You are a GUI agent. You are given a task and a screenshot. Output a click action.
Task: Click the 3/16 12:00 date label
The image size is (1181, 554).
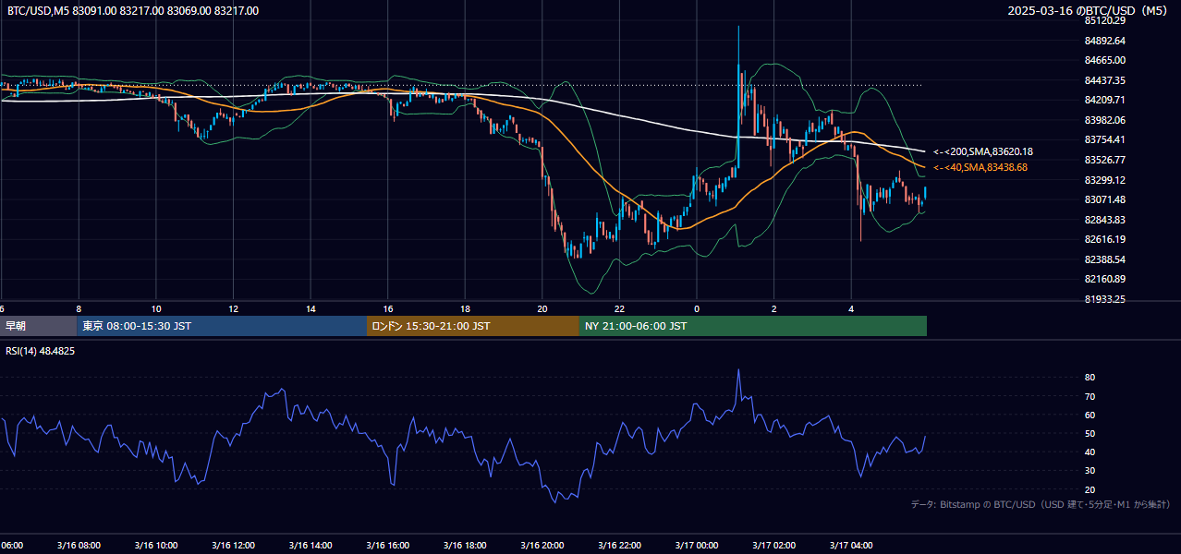(x=234, y=546)
